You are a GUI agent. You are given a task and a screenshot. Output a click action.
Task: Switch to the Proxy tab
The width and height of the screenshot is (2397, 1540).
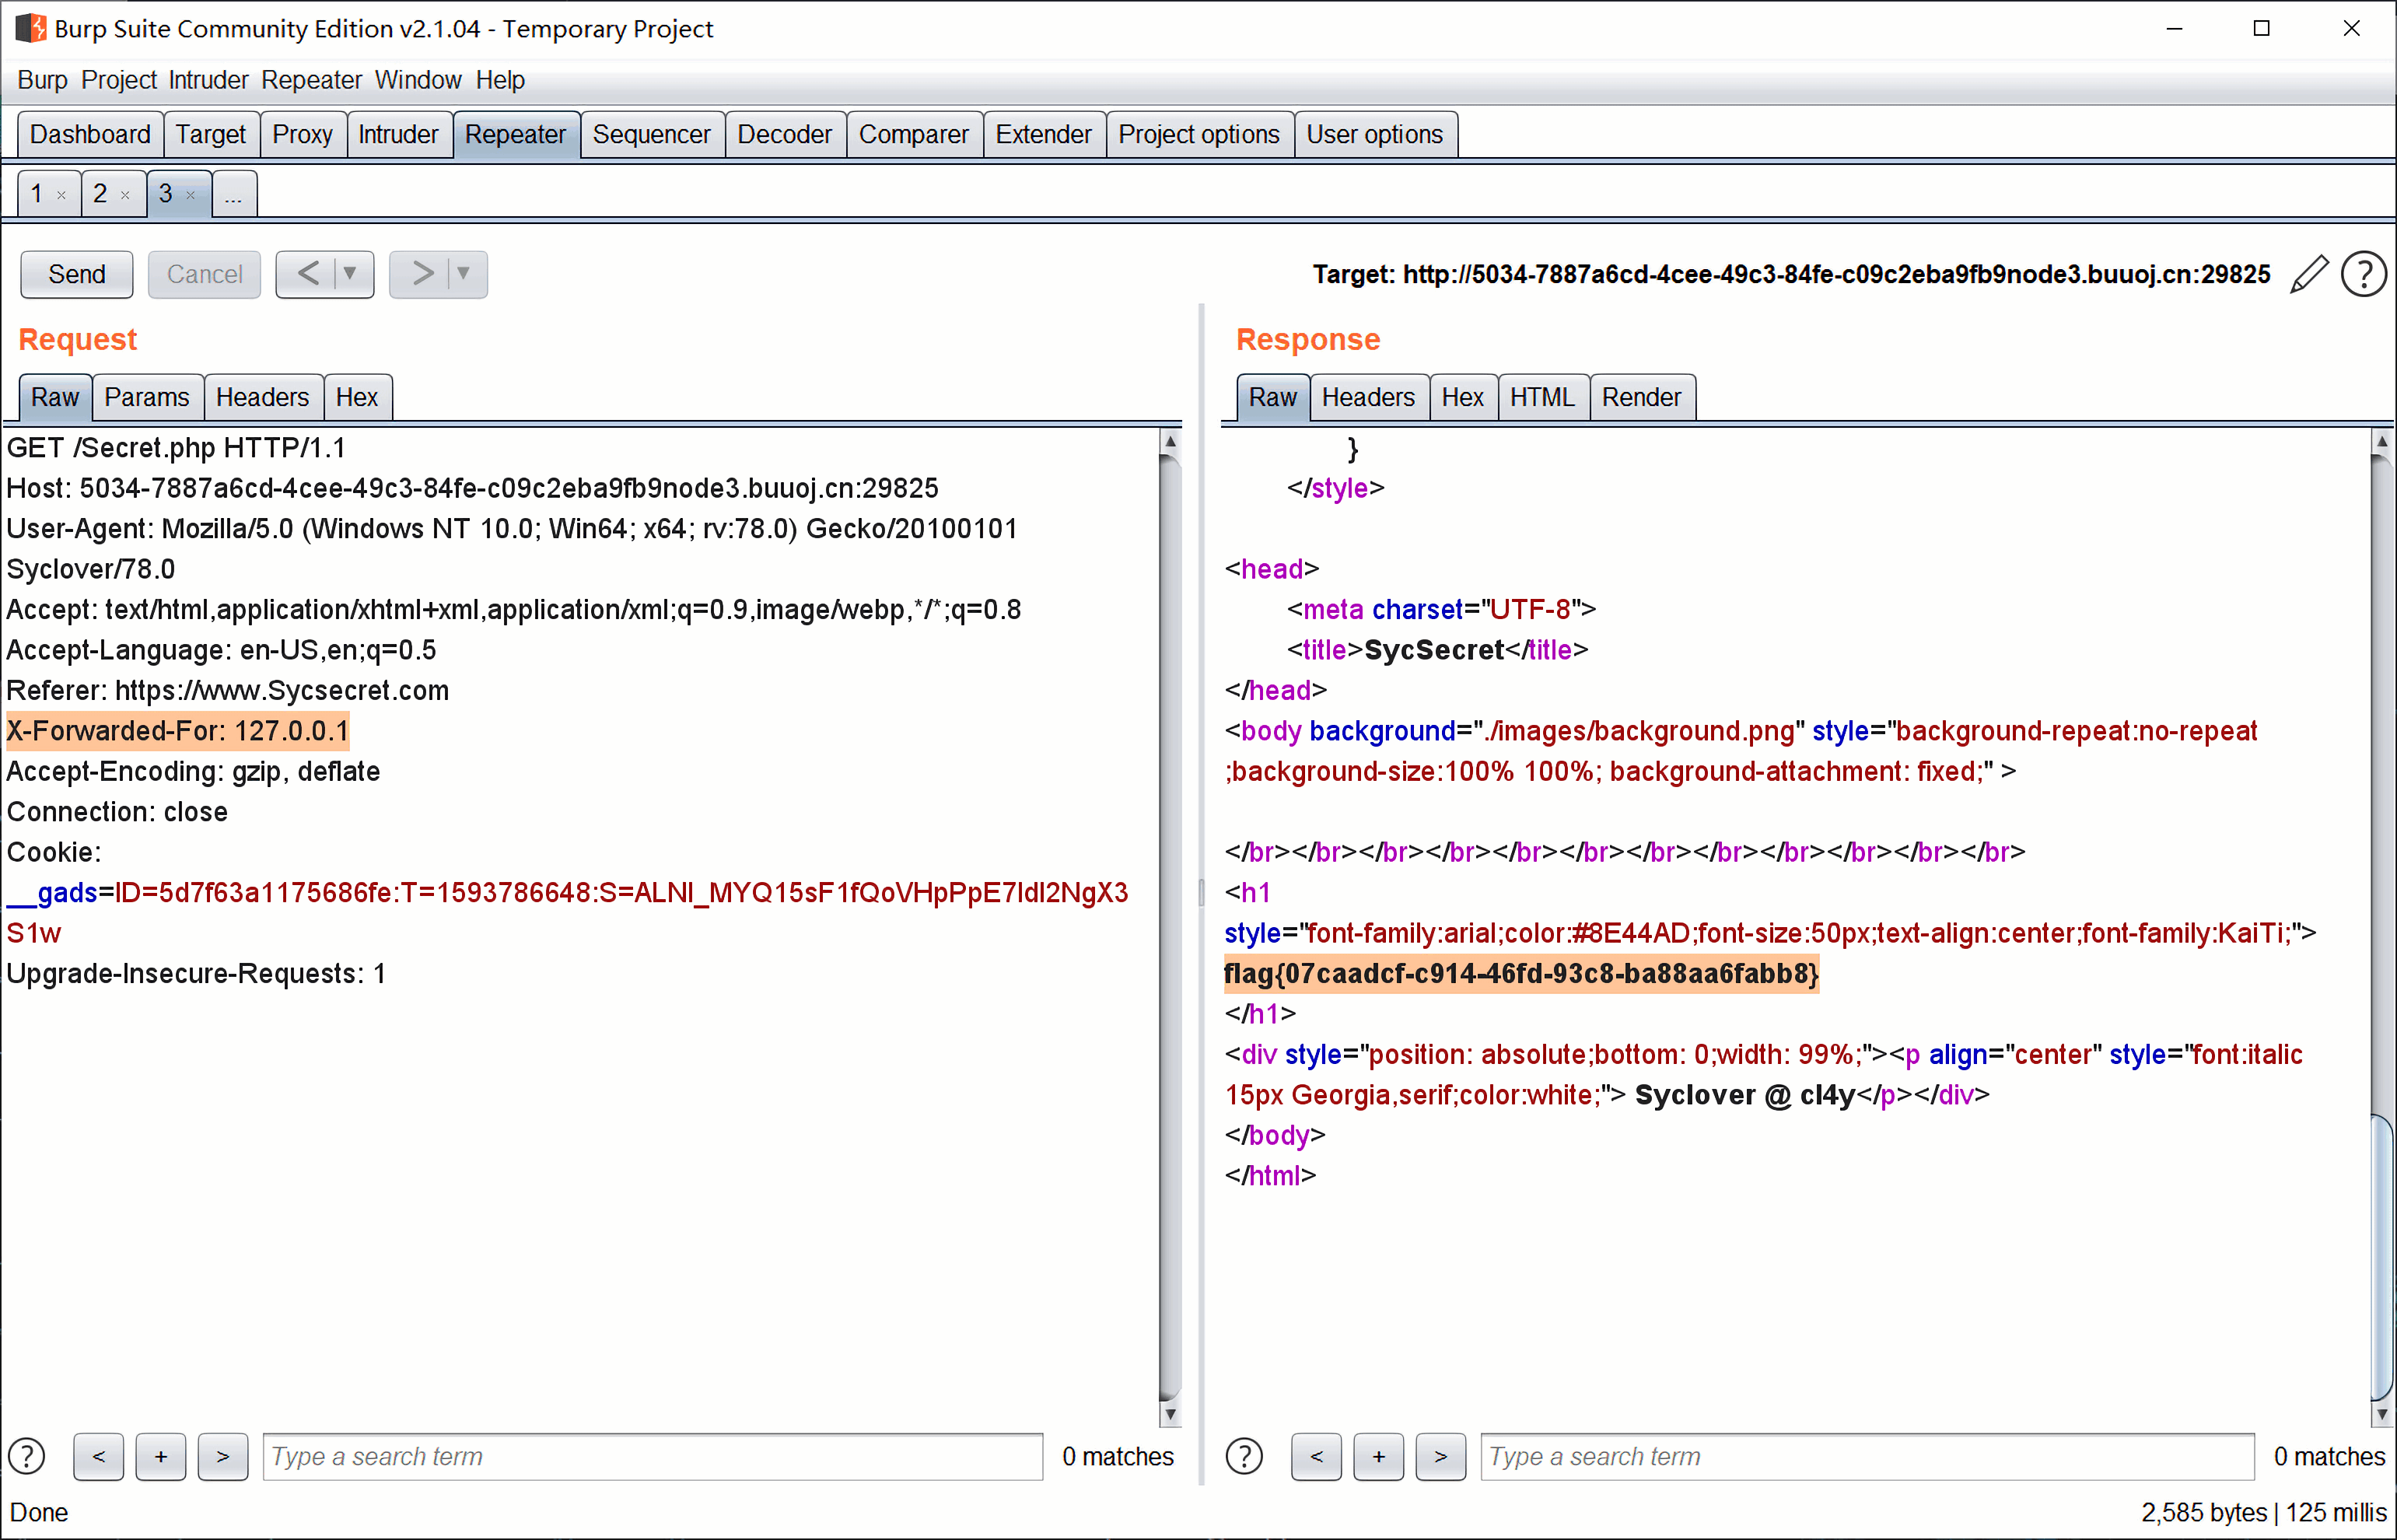[302, 135]
